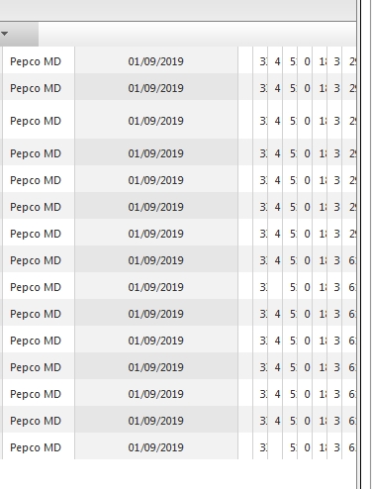Click the date cell in the taller third row
Screen dimensions: 372x489
(156, 121)
